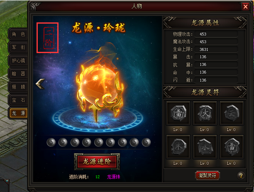The height and width of the screenshot is (192, 254).
Task: Click the 龙源进阶 upgrade button
Action: [x=97, y=162]
